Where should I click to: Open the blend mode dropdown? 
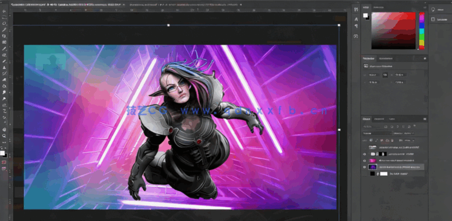coord(377,133)
